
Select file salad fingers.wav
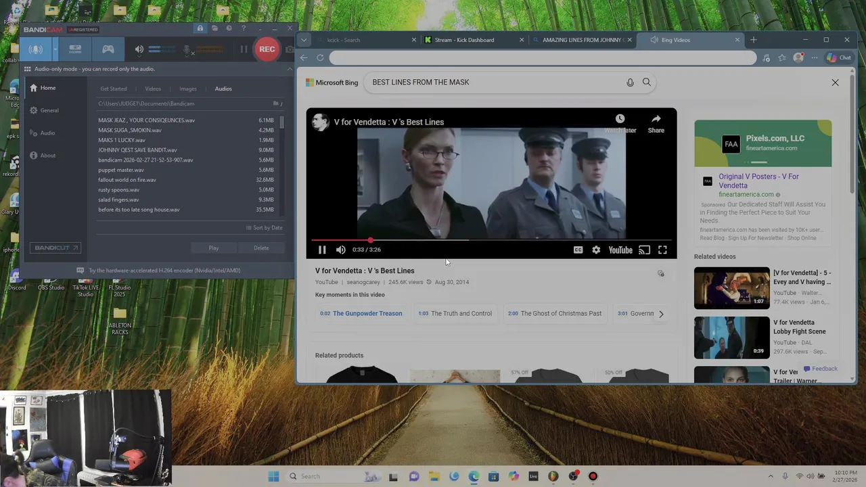pos(186,200)
